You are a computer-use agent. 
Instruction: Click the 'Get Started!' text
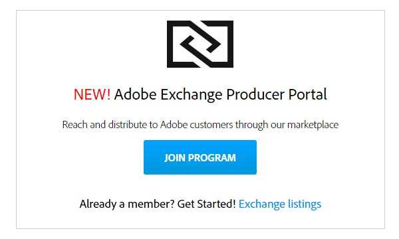click(206, 204)
